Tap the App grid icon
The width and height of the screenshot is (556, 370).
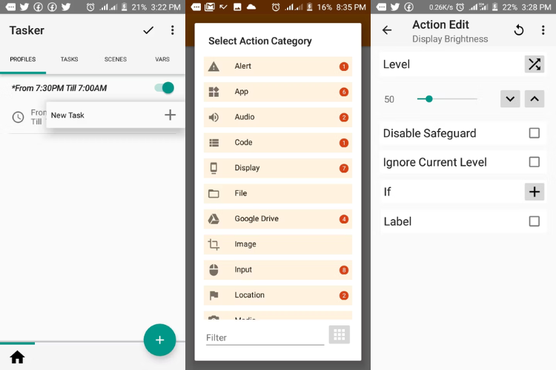(x=214, y=92)
